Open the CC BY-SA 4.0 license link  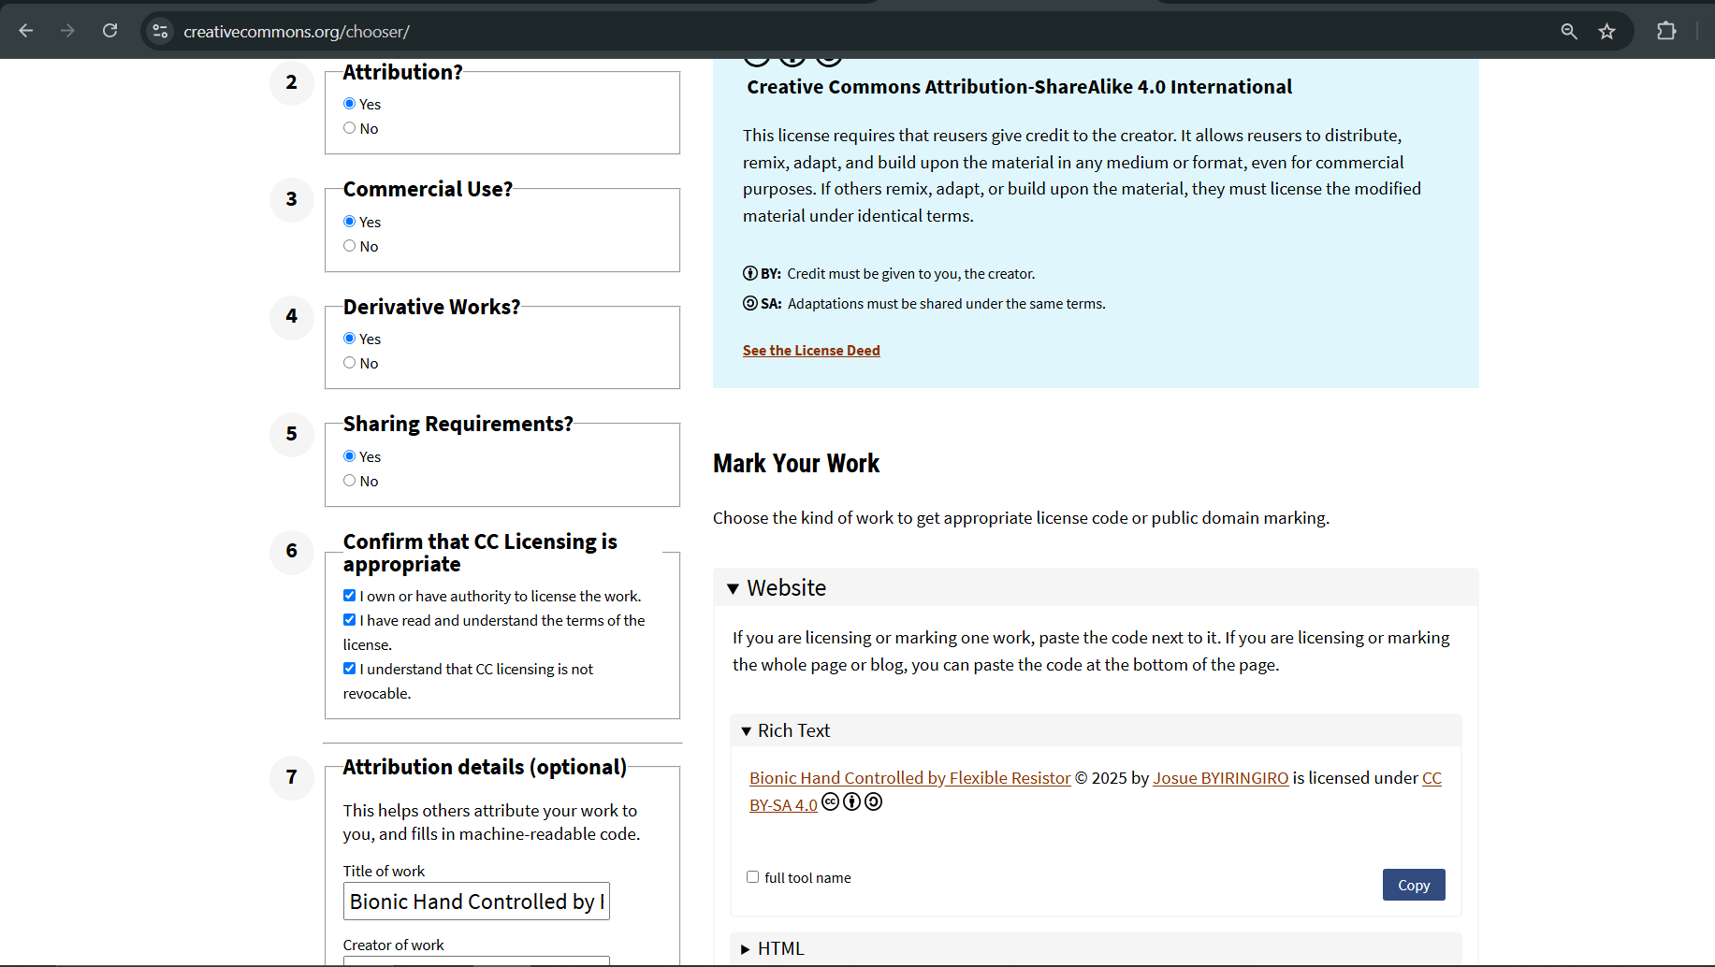coord(783,805)
